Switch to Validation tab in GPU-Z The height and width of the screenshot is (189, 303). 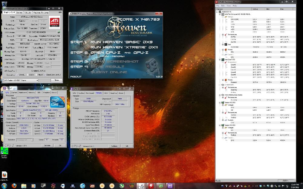click(x=28, y=12)
